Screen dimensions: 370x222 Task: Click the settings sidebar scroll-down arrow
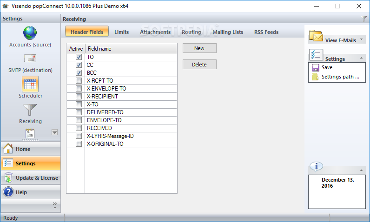coord(54,132)
